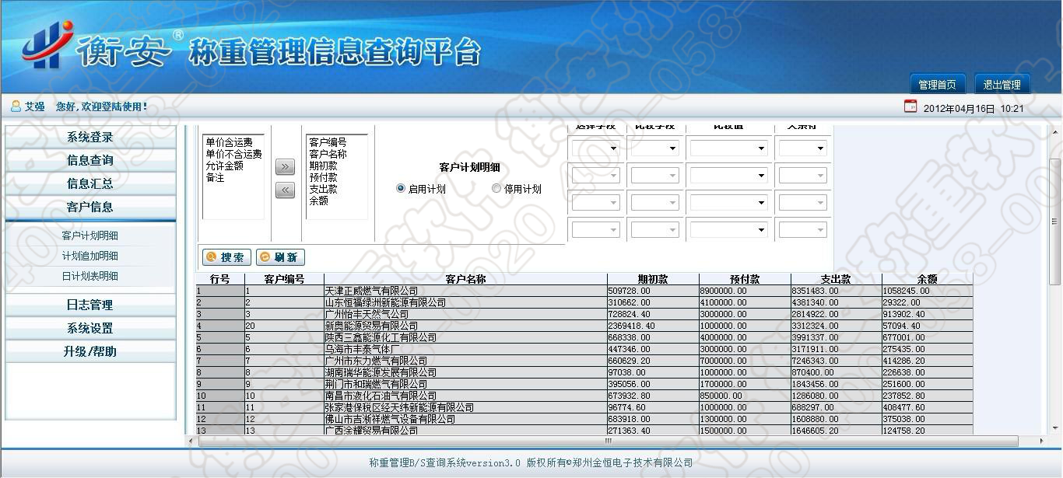Select the 启用计划 radio button
1063x478 pixels.
tap(401, 188)
